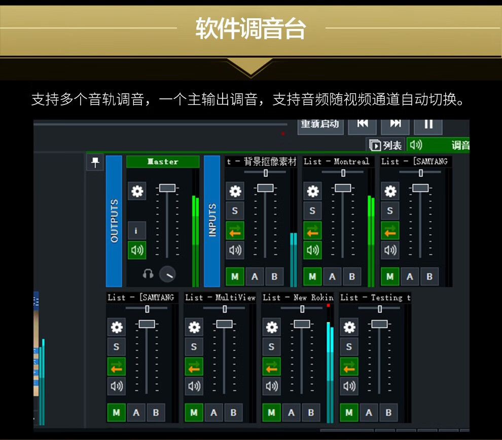Skip to the next track
Viewport: 502px width, 440px height.
(x=396, y=124)
